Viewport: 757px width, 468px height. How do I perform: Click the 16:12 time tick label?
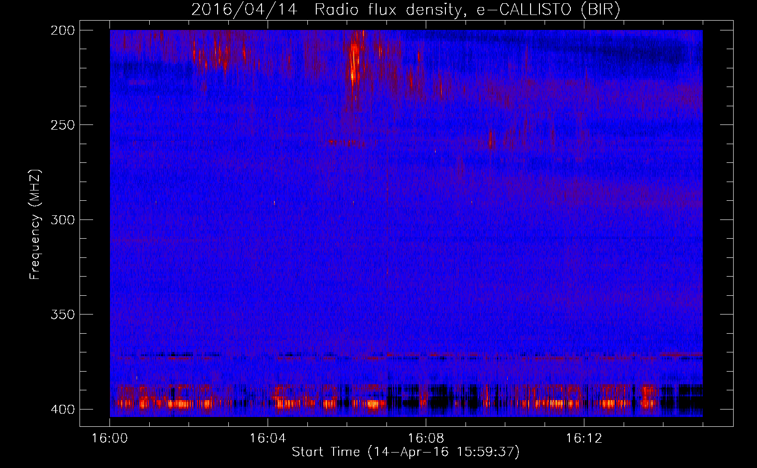pyautogui.click(x=584, y=439)
